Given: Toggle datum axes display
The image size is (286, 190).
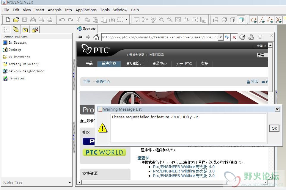Looking at the screenshot, I should (262, 20).
